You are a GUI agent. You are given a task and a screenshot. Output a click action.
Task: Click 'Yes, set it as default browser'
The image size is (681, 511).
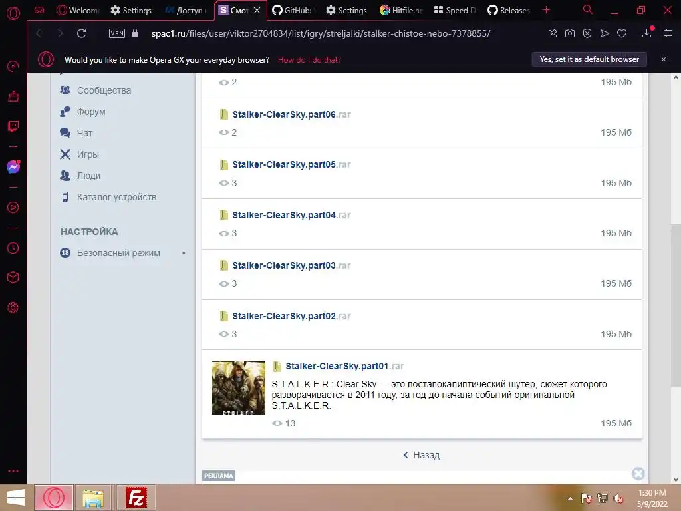coord(589,59)
